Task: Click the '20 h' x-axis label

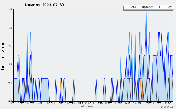Action: click(147, 103)
